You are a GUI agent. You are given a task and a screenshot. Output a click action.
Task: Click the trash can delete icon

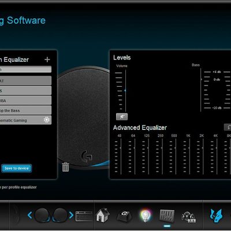coord(65,167)
